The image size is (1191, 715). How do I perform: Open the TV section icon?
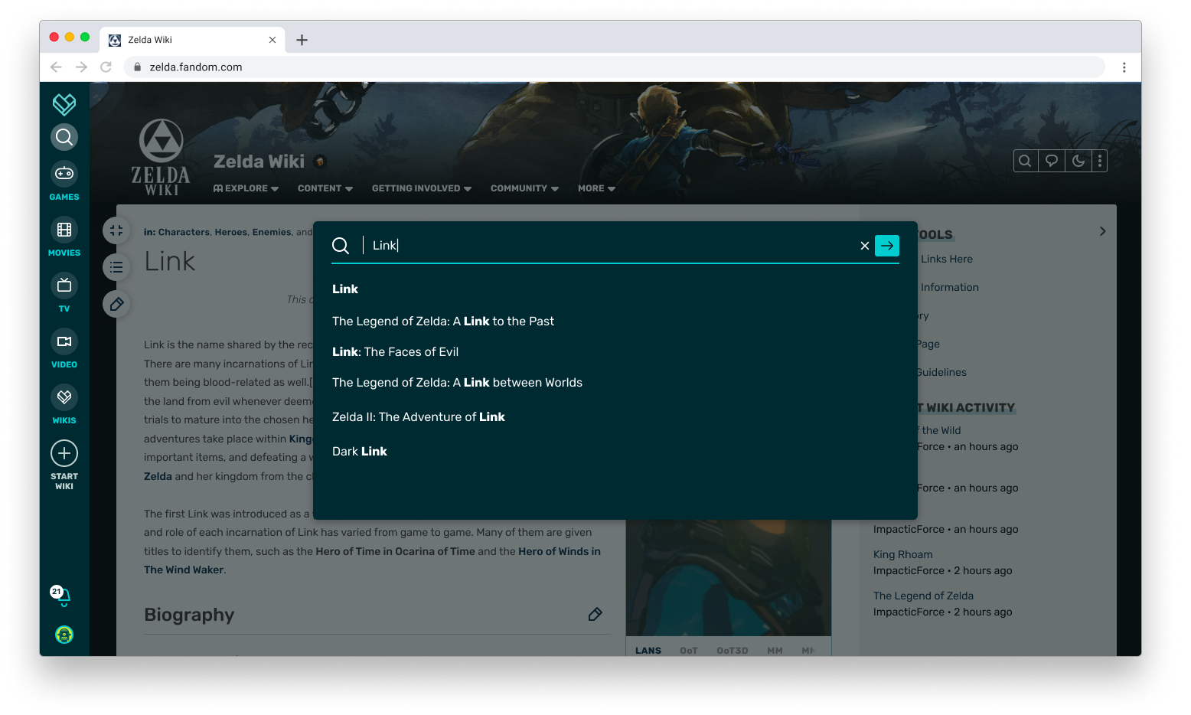[x=64, y=286]
